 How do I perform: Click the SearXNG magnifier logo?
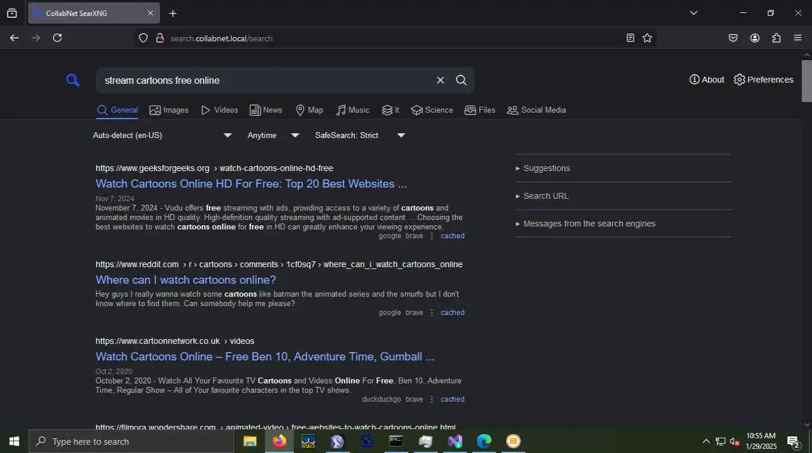point(73,80)
